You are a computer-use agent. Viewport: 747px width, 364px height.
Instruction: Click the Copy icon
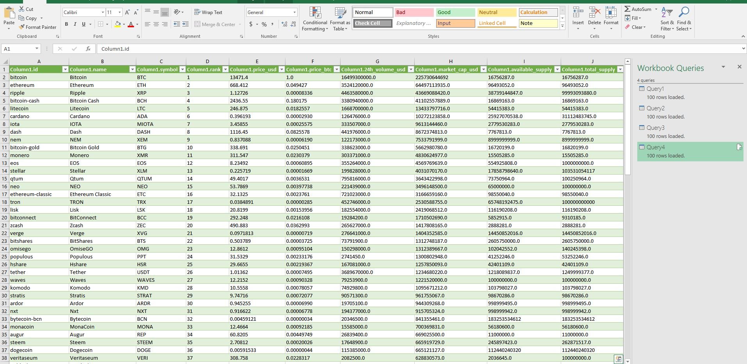click(x=21, y=18)
